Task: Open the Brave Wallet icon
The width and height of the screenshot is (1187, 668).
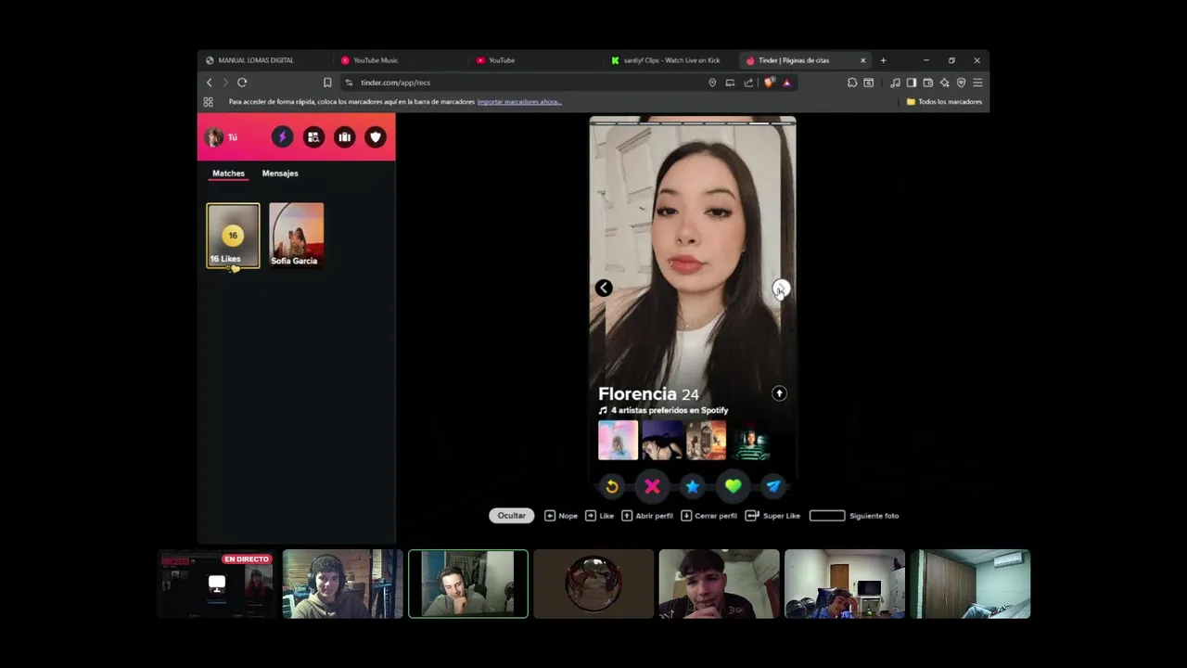Action: [927, 83]
